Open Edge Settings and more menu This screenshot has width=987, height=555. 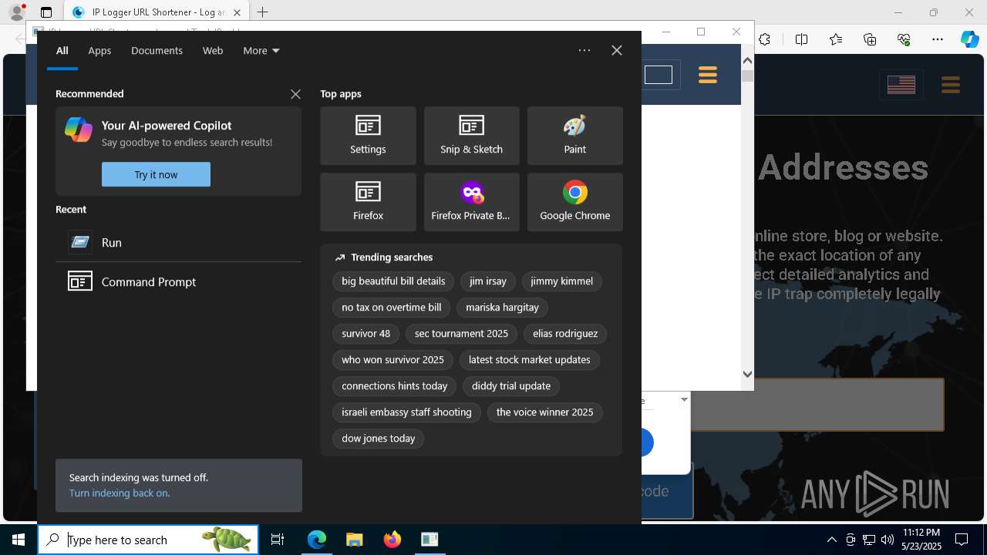(938, 39)
